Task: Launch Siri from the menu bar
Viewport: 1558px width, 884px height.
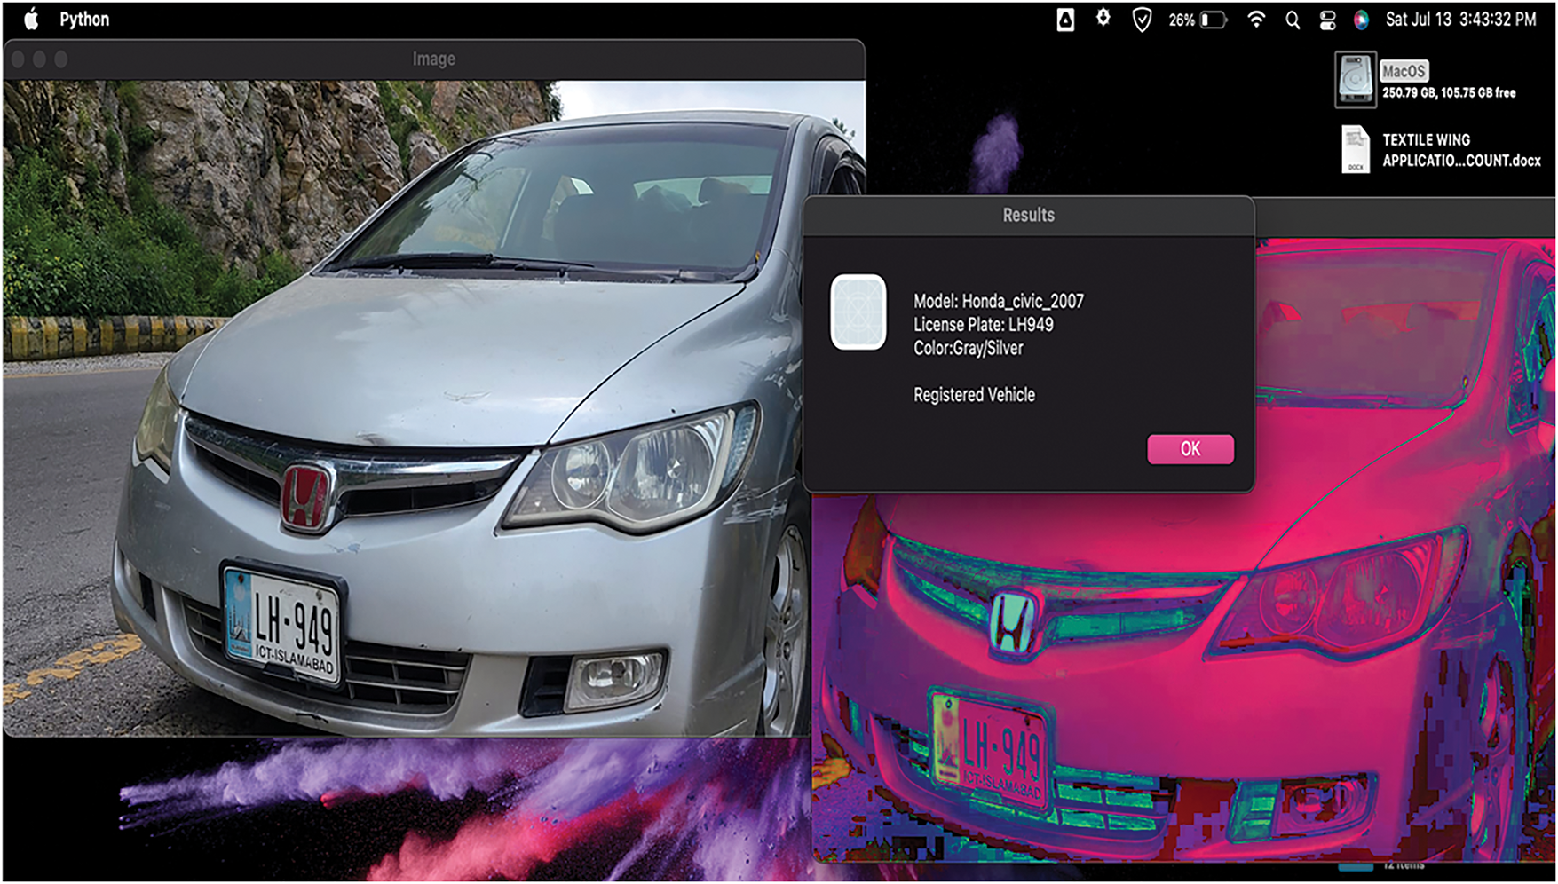Action: coord(1361,20)
